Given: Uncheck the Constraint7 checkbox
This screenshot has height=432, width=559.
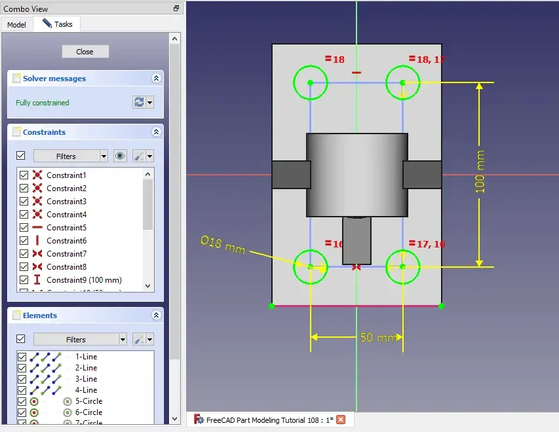Looking at the screenshot, I should (x=24, y=253).
